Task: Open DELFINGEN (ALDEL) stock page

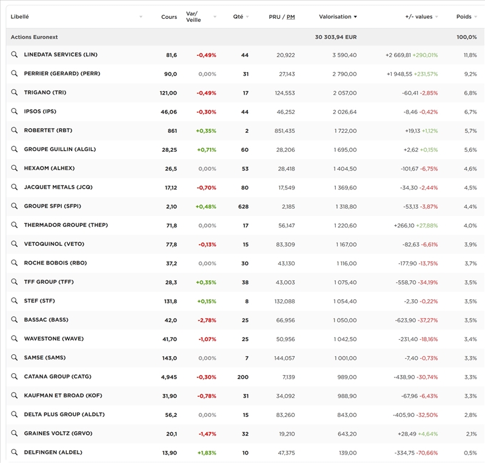Action: [x=53, y=452]
